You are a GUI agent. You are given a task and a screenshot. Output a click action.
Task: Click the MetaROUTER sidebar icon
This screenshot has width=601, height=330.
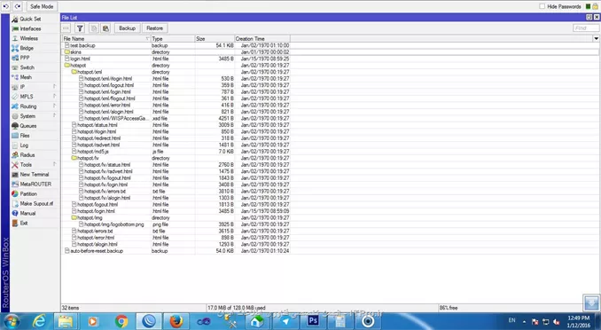pos(15,185)
